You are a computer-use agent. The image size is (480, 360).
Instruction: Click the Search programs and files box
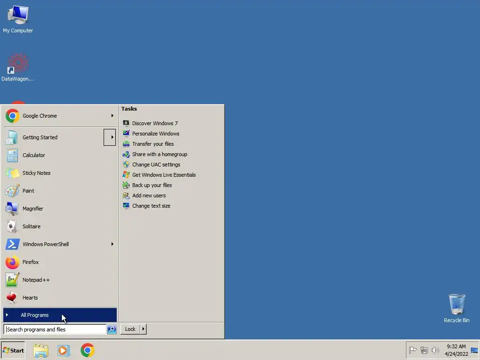(x=55, y=330)
